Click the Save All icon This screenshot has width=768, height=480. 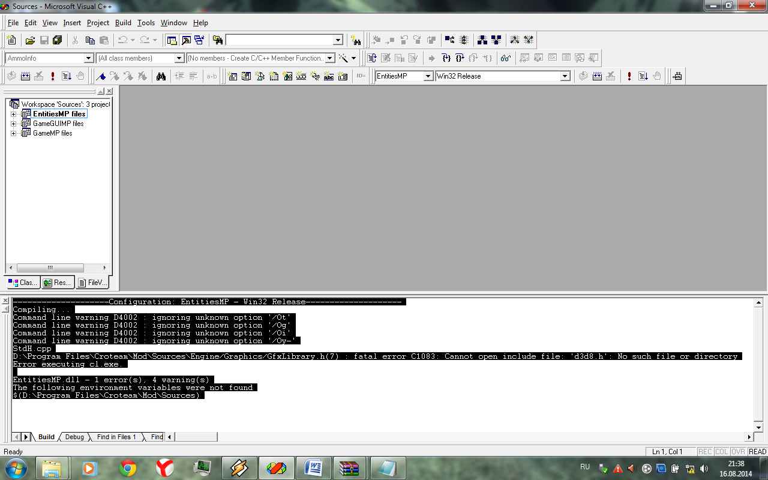58,40
